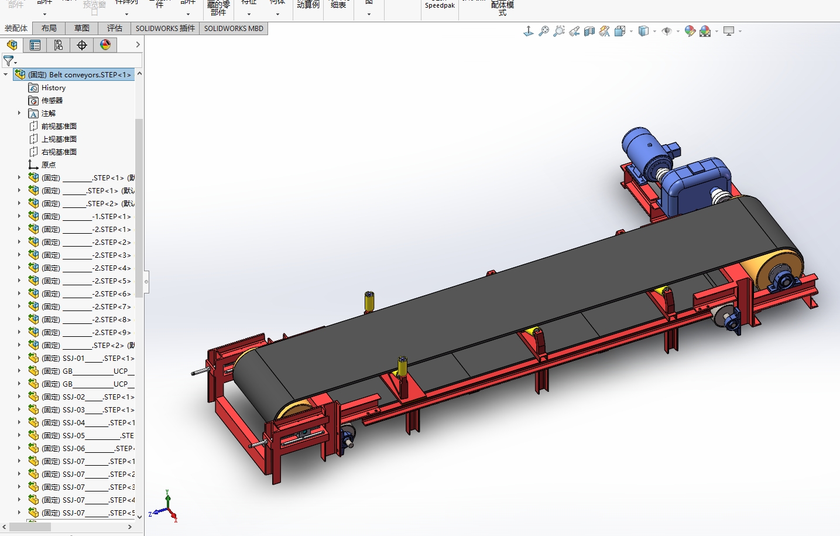Activate the Section View tool
The width and height of the screenshot is (840, 536).
pos(589,31)
